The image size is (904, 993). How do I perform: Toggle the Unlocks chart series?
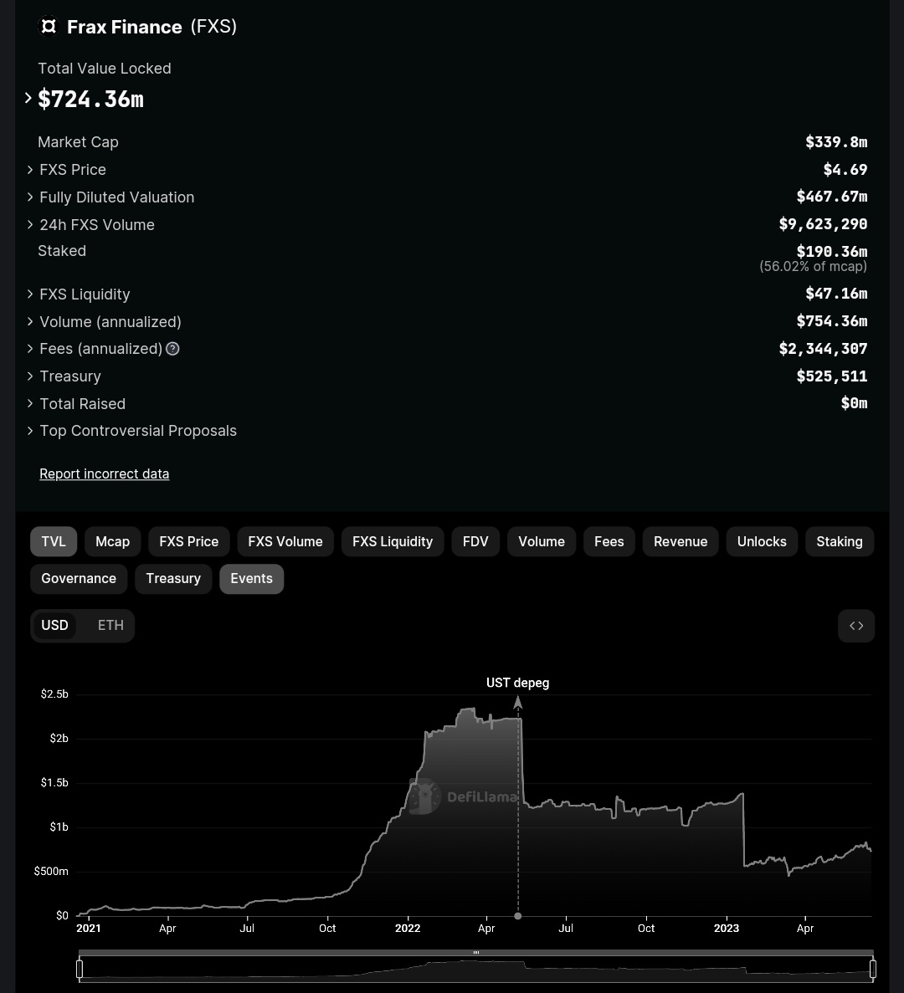pos(762,541)
